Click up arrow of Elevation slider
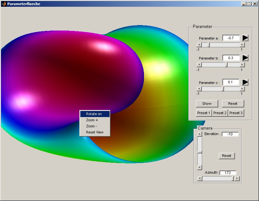 200,134
